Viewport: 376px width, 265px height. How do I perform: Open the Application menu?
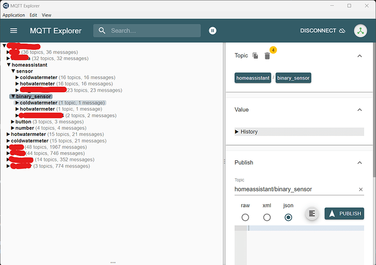[x=14, y=15]
